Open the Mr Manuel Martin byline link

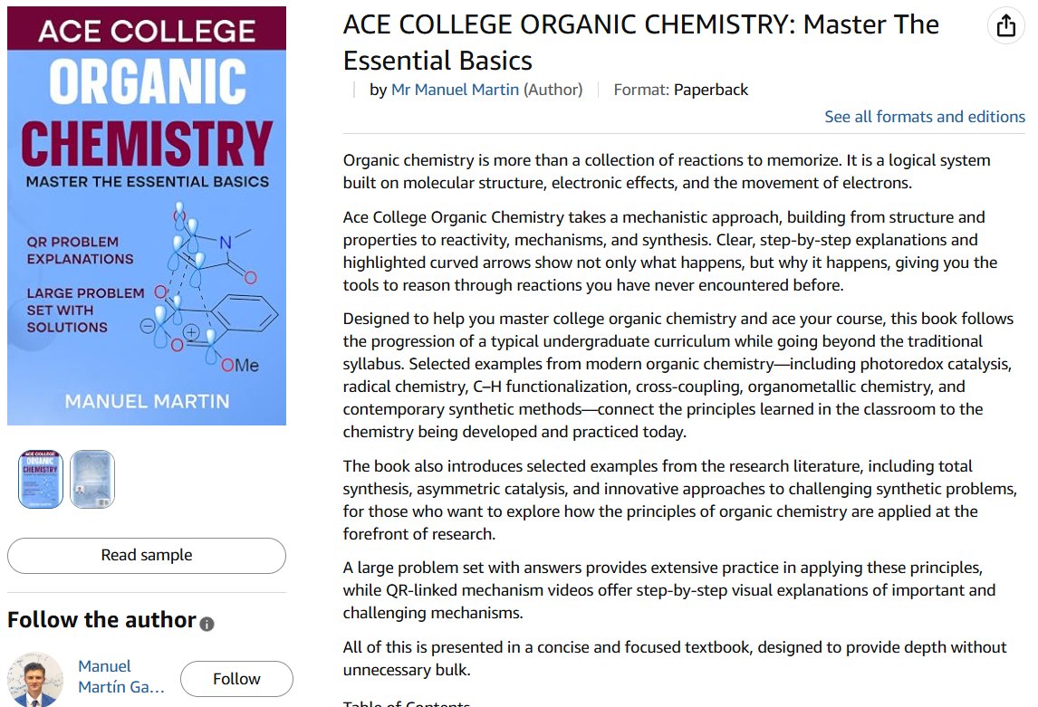(x=455, y=90)
